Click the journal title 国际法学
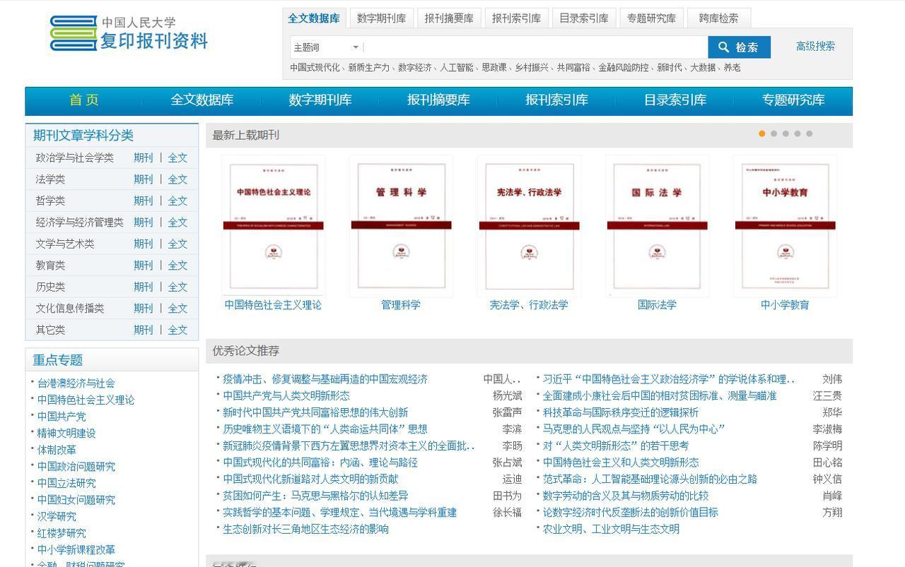Image resolution: width=905 pixels, height=567 pixels. [657, 305]
